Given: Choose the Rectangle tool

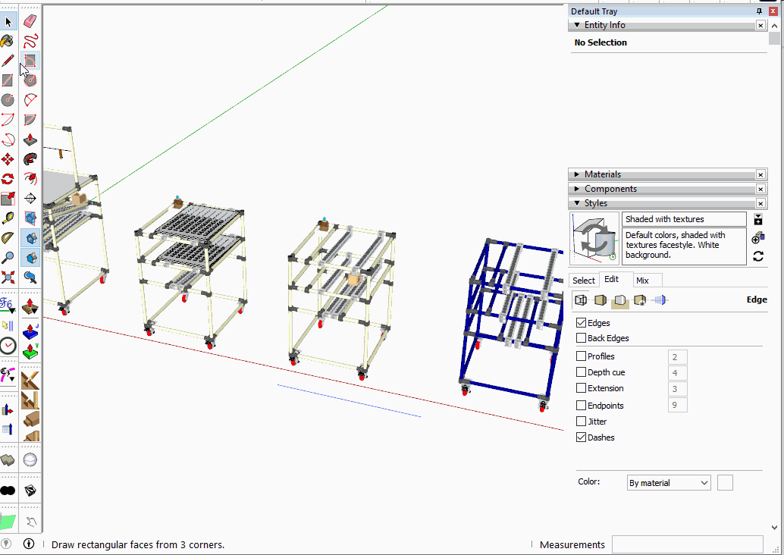Looking at the screenshot, I should coord(8,80).
